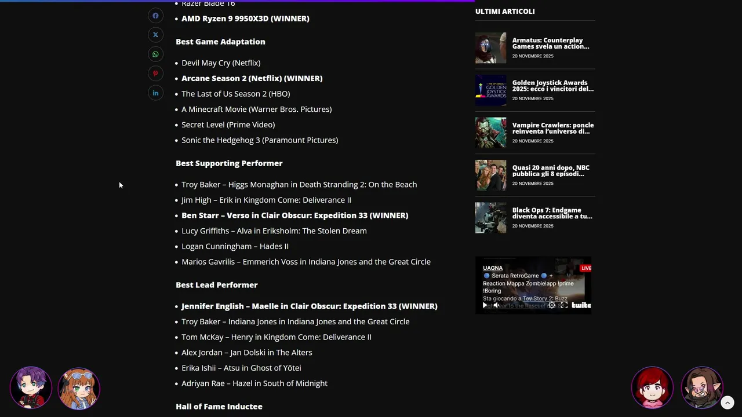Click Ben Starr Verso winner entry
The image size is (742, 417).
tap(295, 215)
